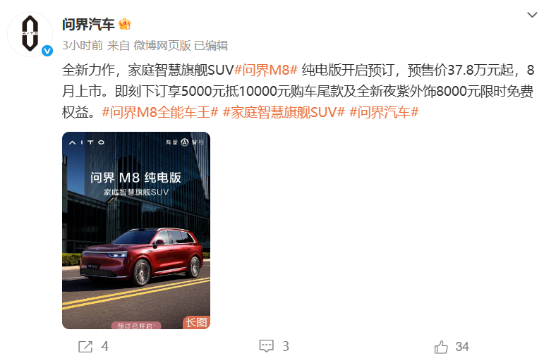This screenshot has height=363, width=544.
Task: Click the 3小时前 post timestamp
Action: (83, 45)
